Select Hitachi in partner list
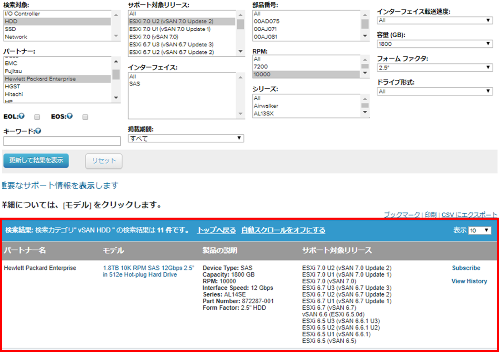Image resolution: width=499 pixels, height=352 pixels. click(x=57, y=94)
